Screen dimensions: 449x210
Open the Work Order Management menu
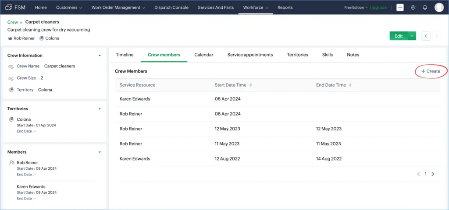click(x=118, y=7)
